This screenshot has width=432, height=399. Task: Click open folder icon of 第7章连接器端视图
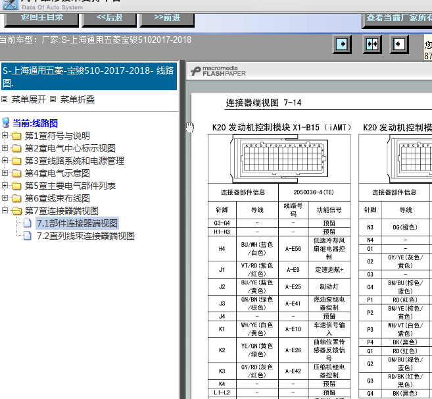coord(17,211)
